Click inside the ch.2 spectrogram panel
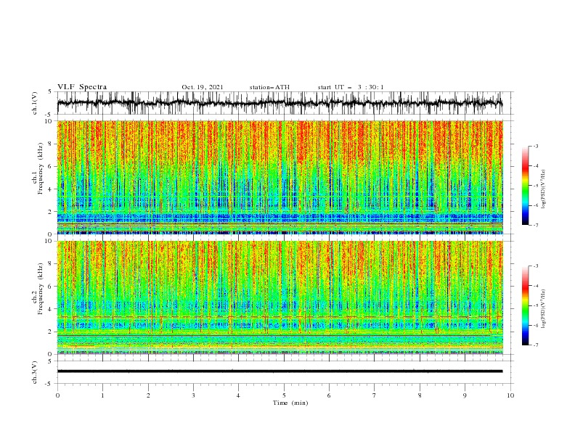The image size is (575, 444). click(x=280, y=297)
